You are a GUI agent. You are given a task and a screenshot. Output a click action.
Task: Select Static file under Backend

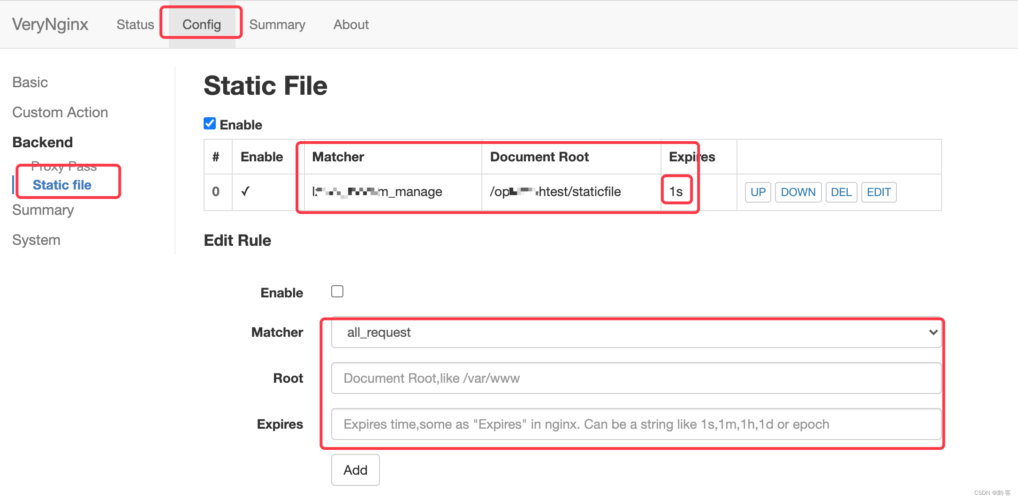[62, 185]
